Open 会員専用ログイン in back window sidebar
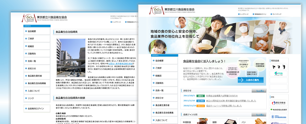 (37, 109)
